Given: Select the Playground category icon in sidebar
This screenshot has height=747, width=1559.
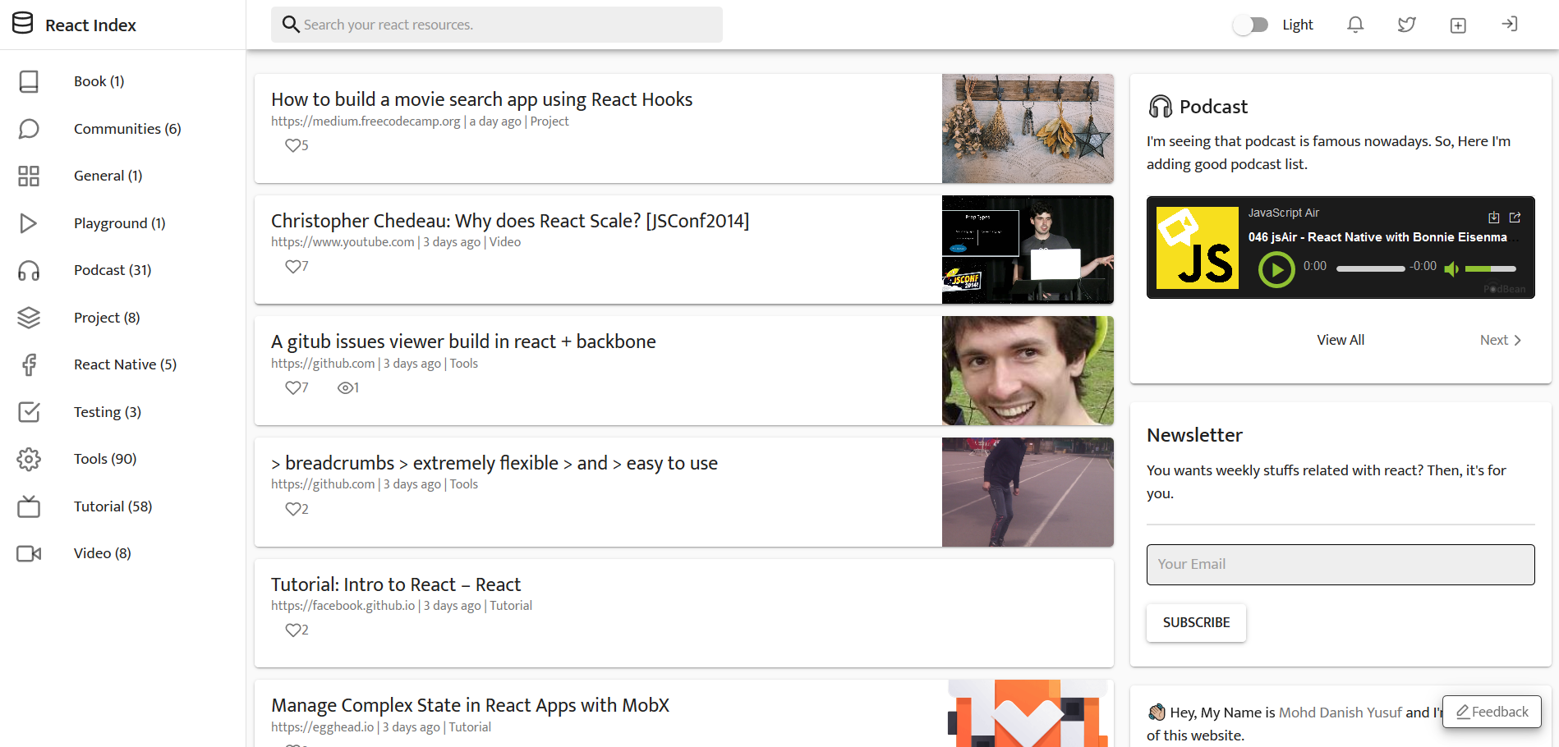Looking at the screenshot, I should tap(29, 222).
